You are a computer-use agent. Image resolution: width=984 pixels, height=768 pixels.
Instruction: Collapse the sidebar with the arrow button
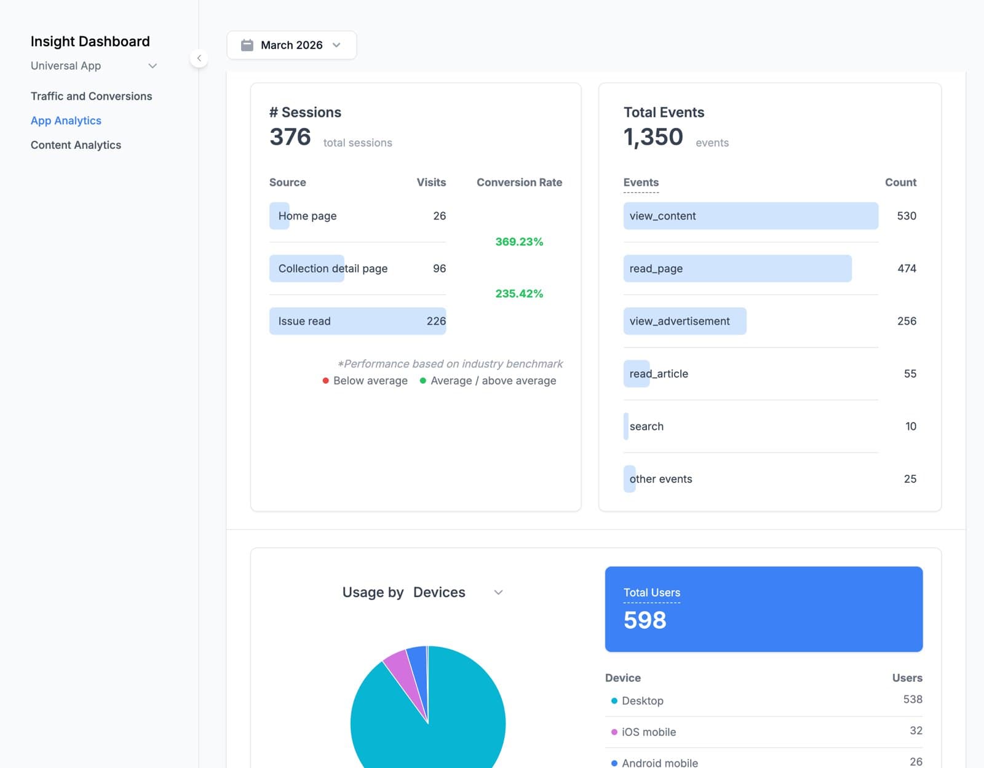point(199,58)
